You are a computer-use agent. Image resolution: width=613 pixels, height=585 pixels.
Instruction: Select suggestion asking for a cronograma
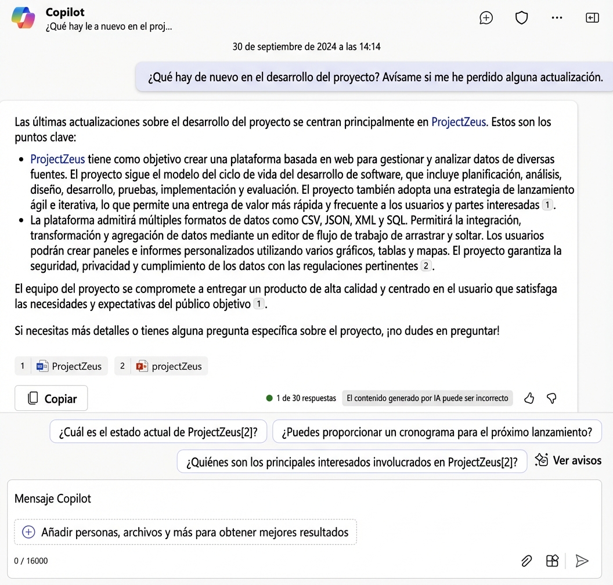coord(437,432)
